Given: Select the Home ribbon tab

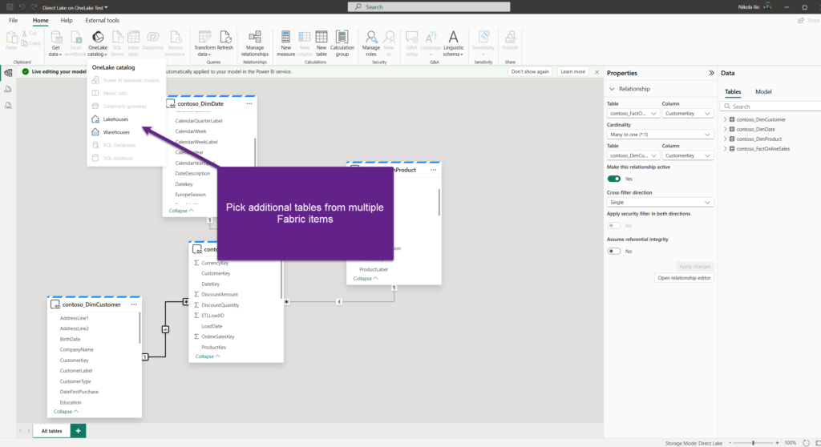Looking at the screenshot, I should 40,20.
